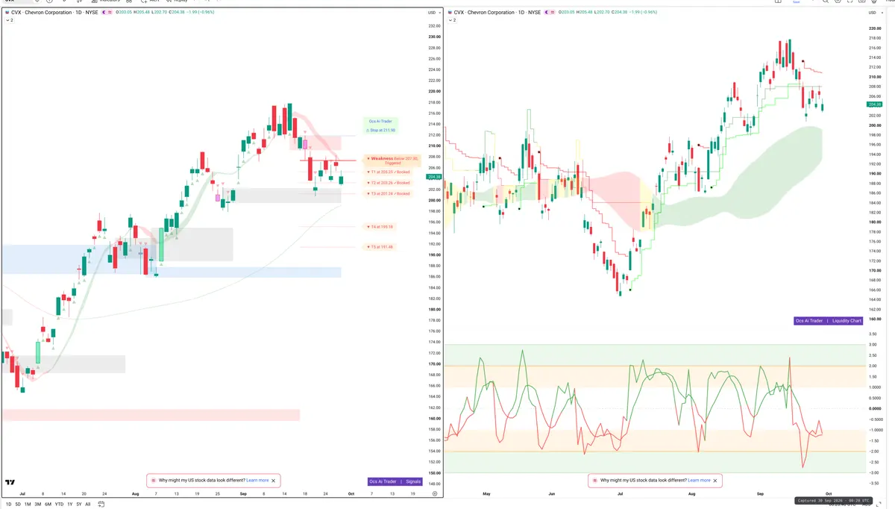Screen dimensions: 895x509
Task: Select the 5Y date range
Action: (x=79, y=505)
